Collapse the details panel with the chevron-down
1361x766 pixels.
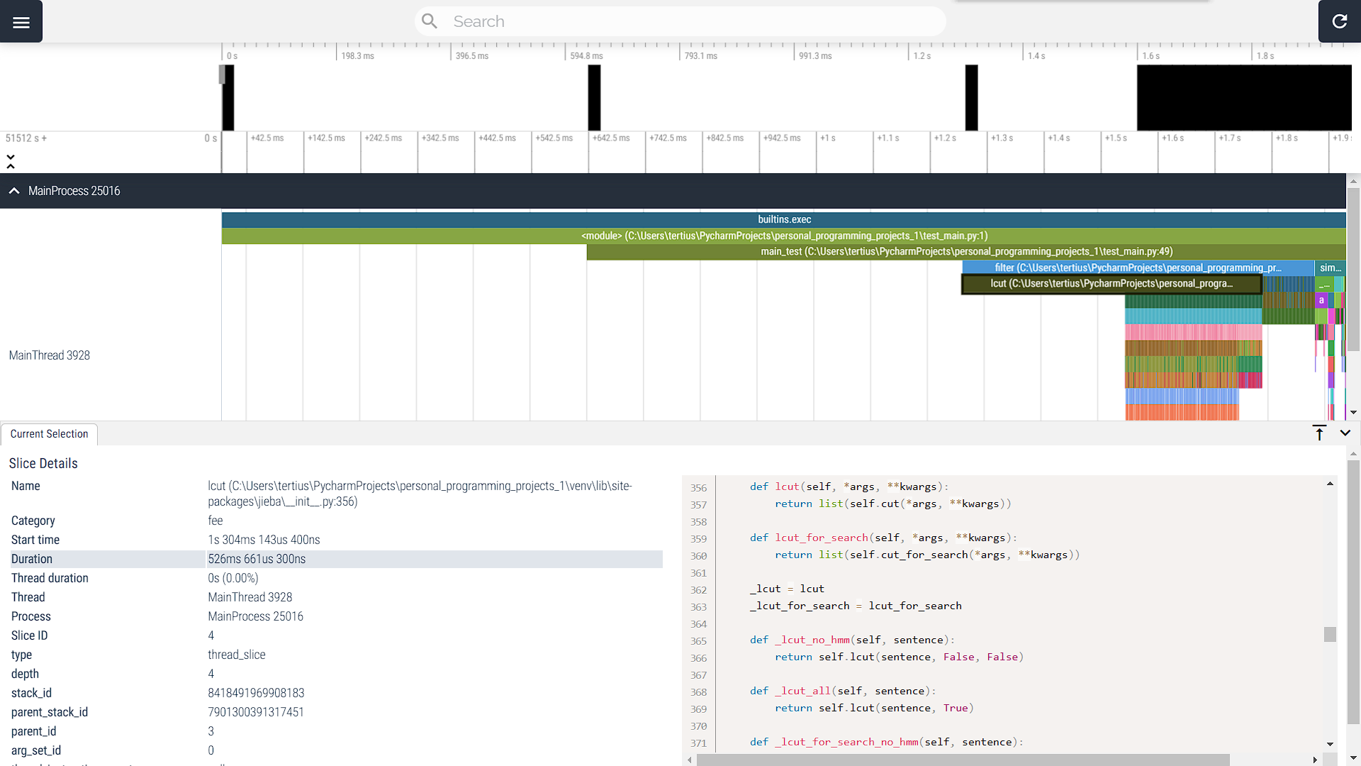click(x=1345, y=433)
